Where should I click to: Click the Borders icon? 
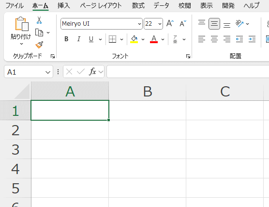point(113,39)
